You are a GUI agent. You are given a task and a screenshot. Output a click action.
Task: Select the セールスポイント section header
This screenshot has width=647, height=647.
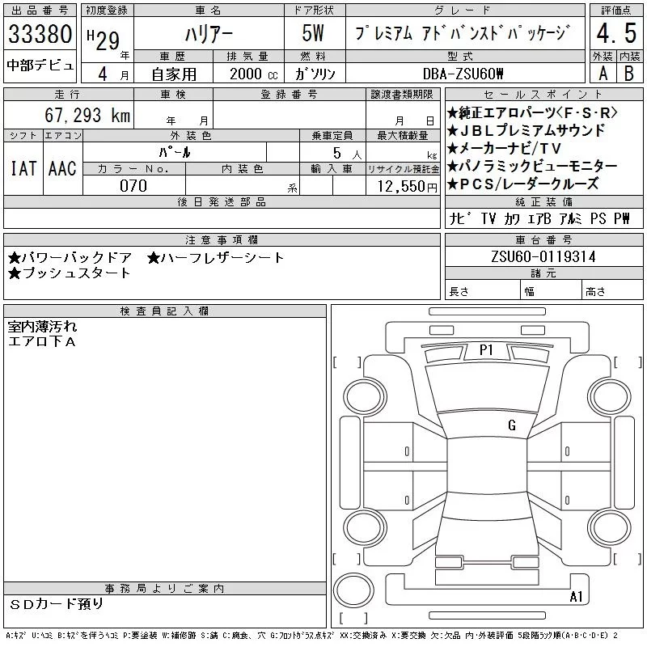point(543,95)
